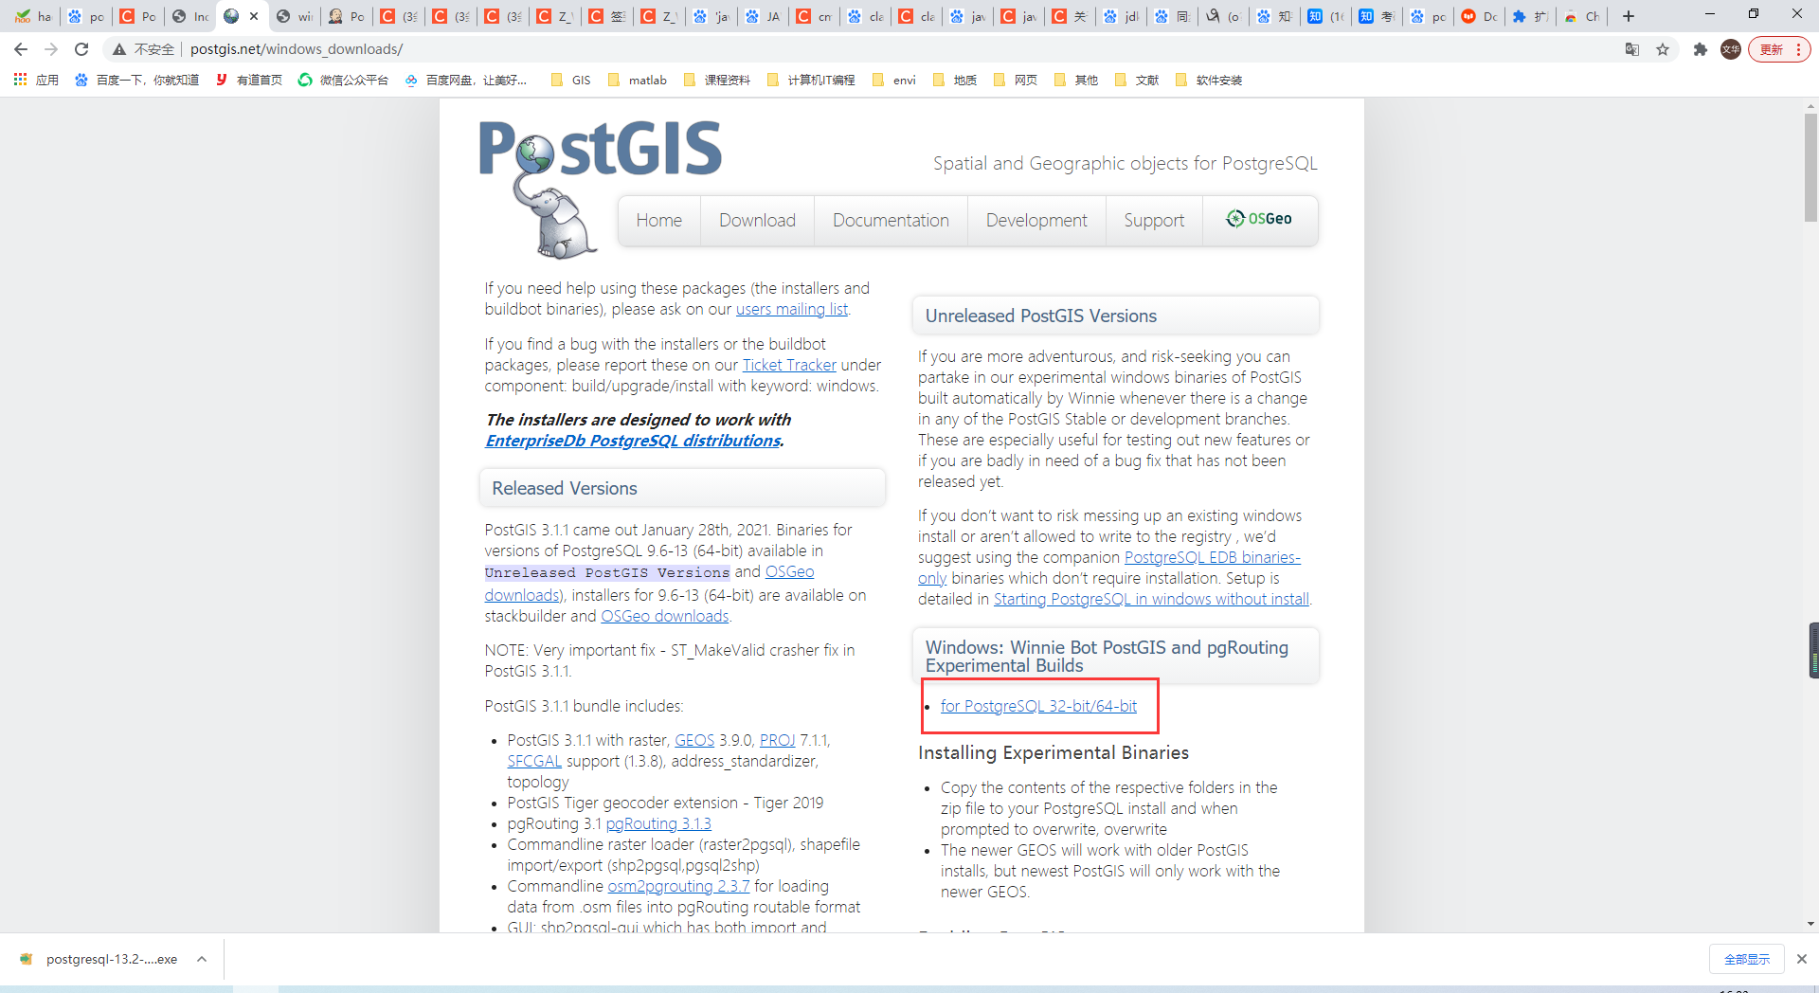Open the Download navigation tab

pos(757,221)
